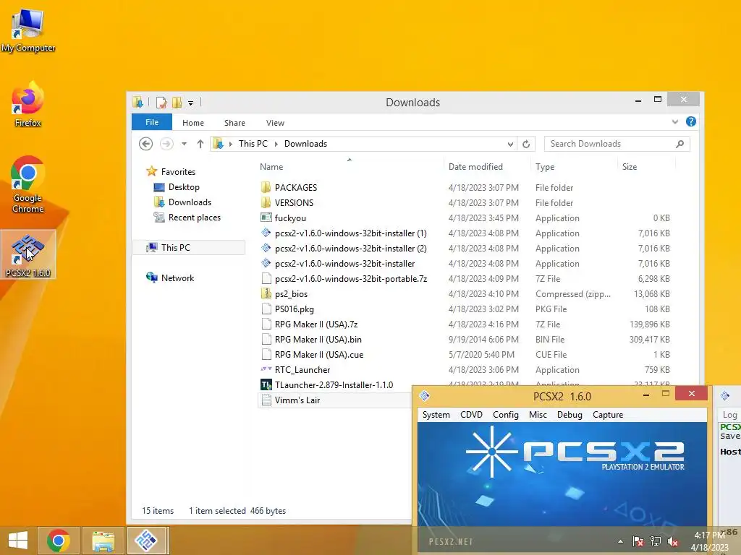The image size is (741, 555).
Task: Activate PCSX2 taskbar button
Action: [x=146, y=541]
